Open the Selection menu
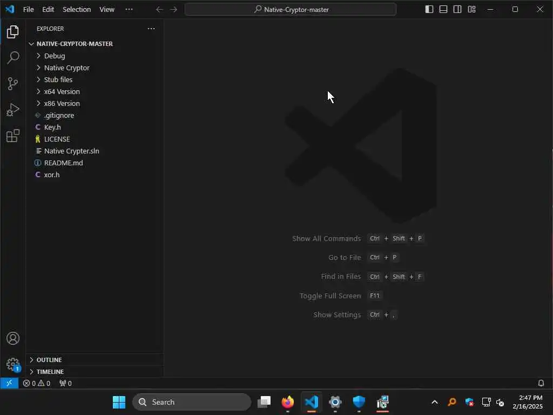The width and height of the screenshot is (553, 415). tap(77, 10)
